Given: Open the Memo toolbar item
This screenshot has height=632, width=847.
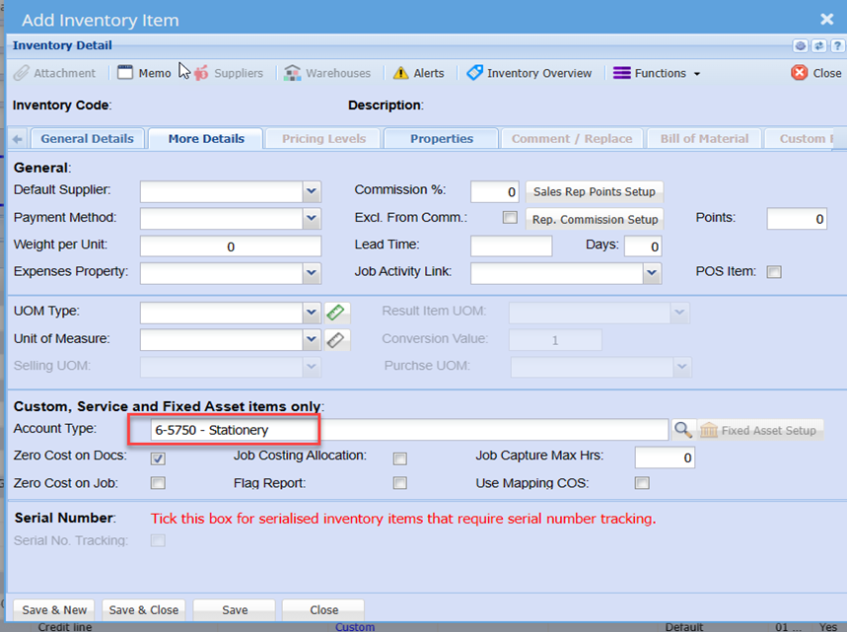Looking at the screenshot, I should 144,73.
